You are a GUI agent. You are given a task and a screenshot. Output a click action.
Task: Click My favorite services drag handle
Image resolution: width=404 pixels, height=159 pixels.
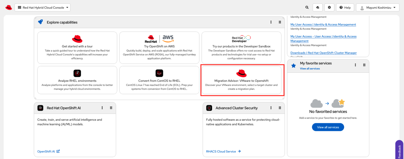(364, 65)
